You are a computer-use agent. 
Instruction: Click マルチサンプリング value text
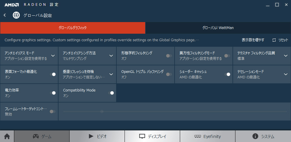[x=75, y=59]
